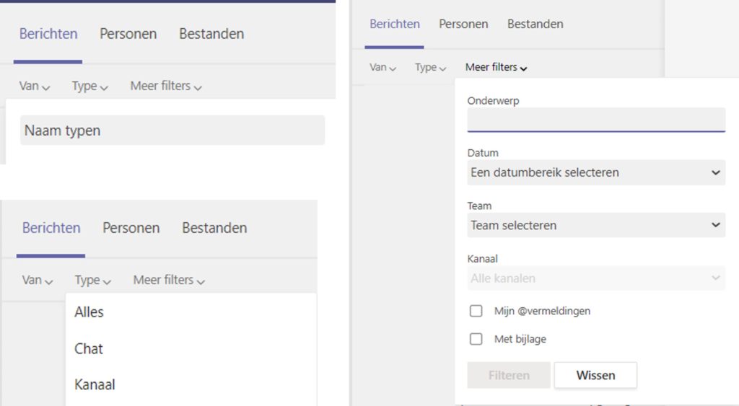
Task: Toggle the Type dropdown above the Alles option
Action: pyautogui.click(x=92, y=281)
